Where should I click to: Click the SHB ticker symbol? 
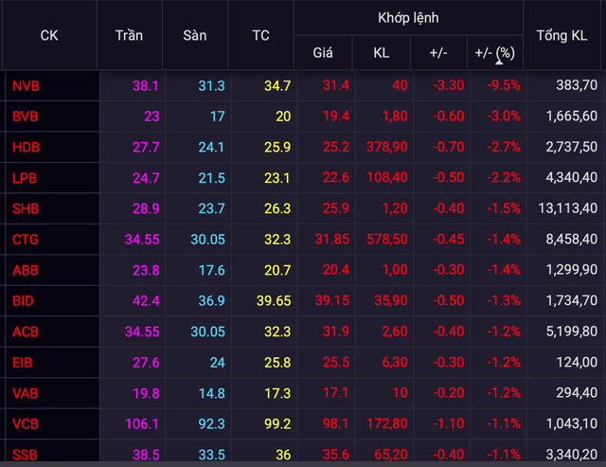click(26, 208)
